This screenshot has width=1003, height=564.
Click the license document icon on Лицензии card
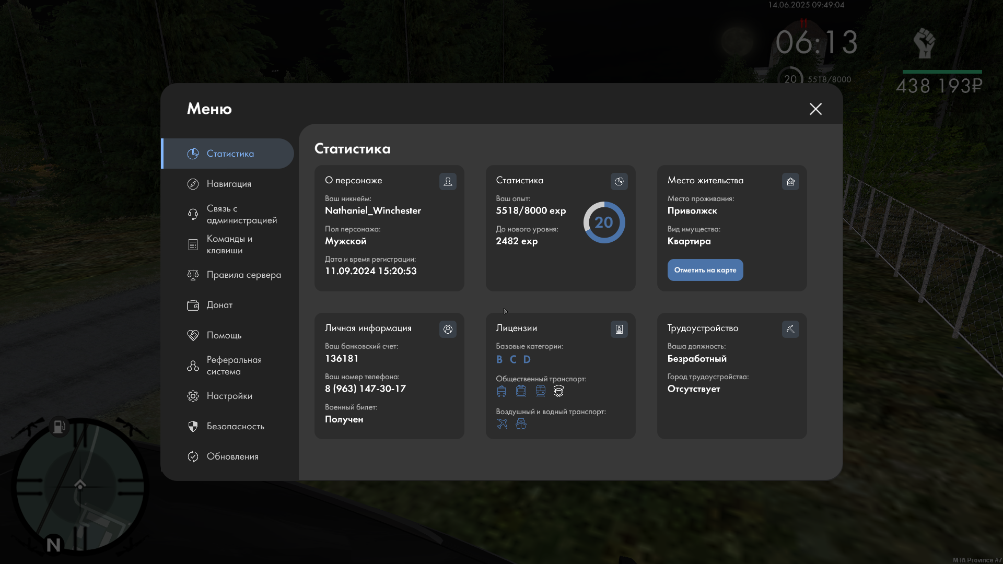point(619,329)
